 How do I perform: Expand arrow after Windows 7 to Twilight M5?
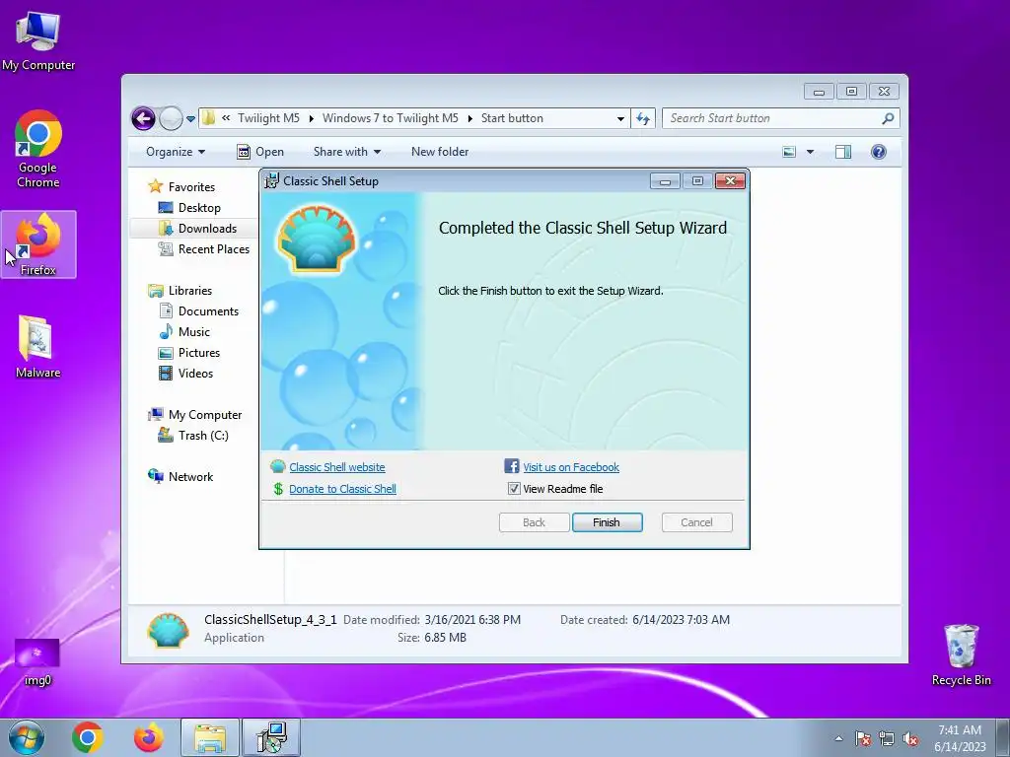coord(469,118)
